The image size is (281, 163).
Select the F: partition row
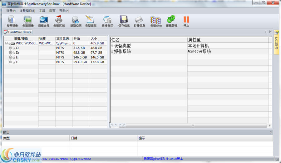[56, 62]
